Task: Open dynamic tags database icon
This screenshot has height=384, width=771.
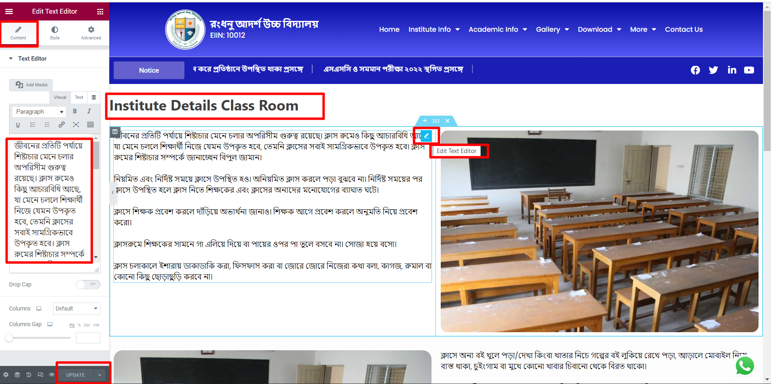Action: [x=94, y=97]
